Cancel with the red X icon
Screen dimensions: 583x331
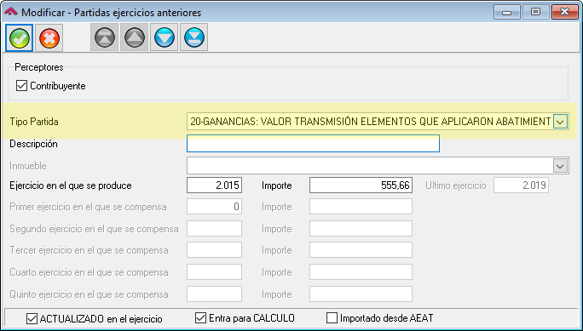[x=49, y=37]
